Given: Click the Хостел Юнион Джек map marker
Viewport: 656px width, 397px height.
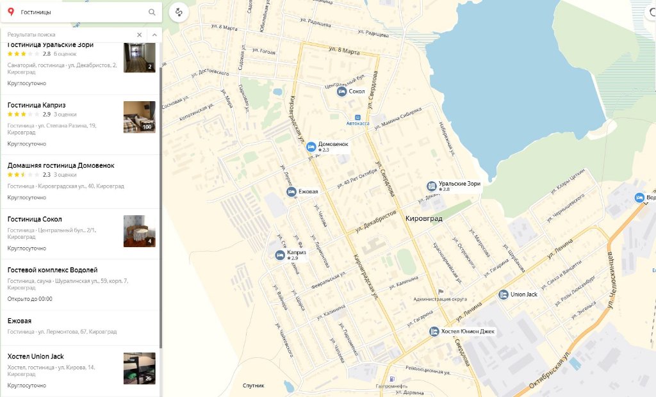Looking at the screenshot, I should (434, 331).
